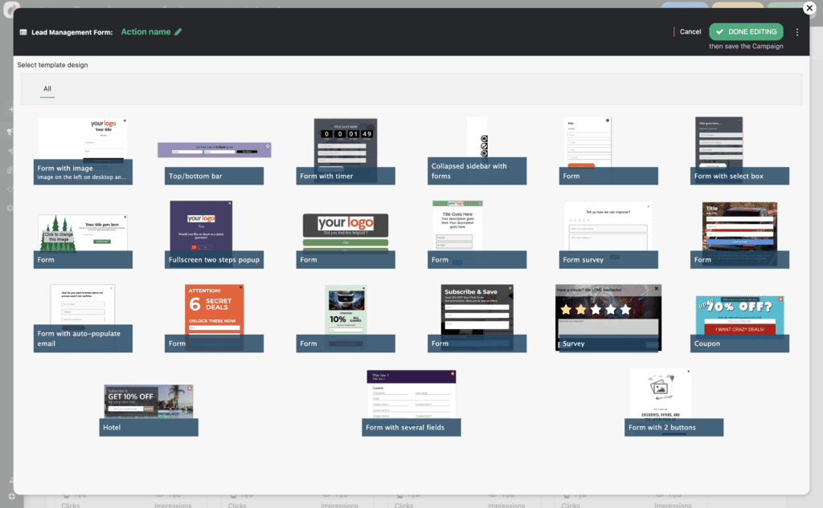Pick the Form with several fields template
The width and height of the screenshot is (823, 508).
[x=411, y=402]
